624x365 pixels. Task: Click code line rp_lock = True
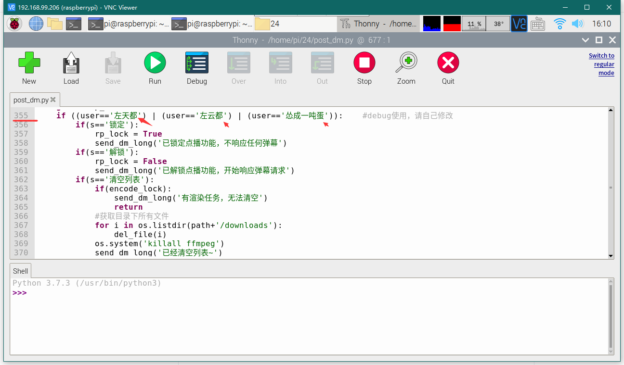(129, 134)
